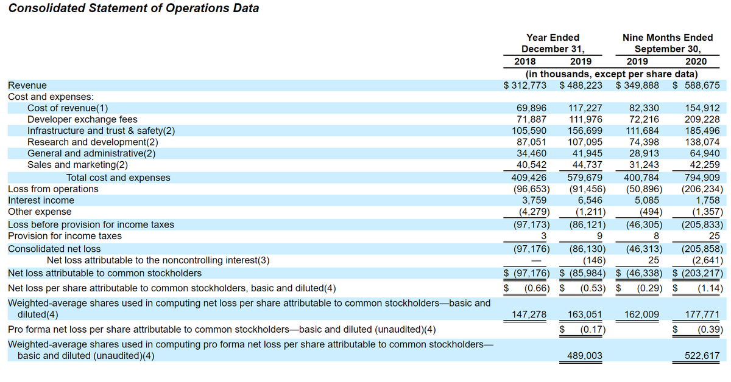The height and width of the screenshot is (382, 731).
Task: Click the Year Ended December 31 column header
Action: click(x=553, y=43)
